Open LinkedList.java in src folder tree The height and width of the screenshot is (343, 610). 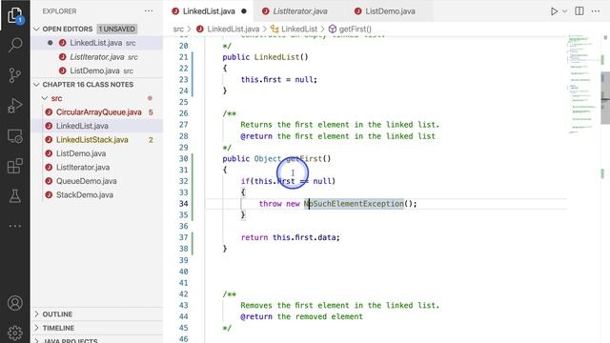coord(82,126)
